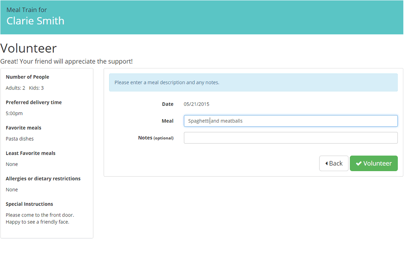Click the Volunteer page heading

coord(28,48)
